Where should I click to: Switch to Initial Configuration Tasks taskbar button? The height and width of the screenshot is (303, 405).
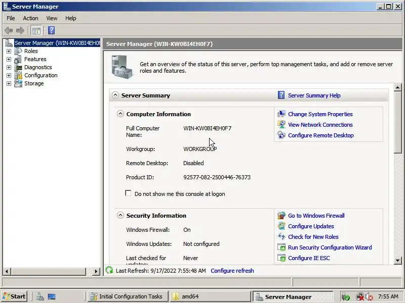(128, 296)
